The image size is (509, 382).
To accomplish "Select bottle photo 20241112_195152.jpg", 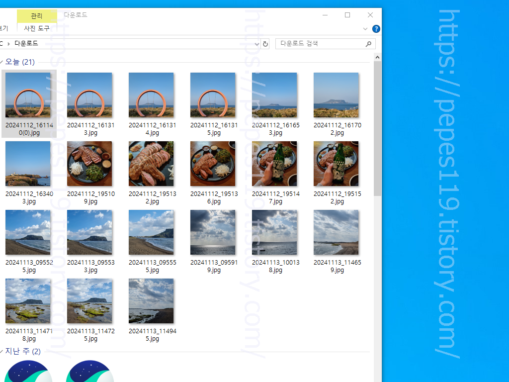I will coord(337,164).
